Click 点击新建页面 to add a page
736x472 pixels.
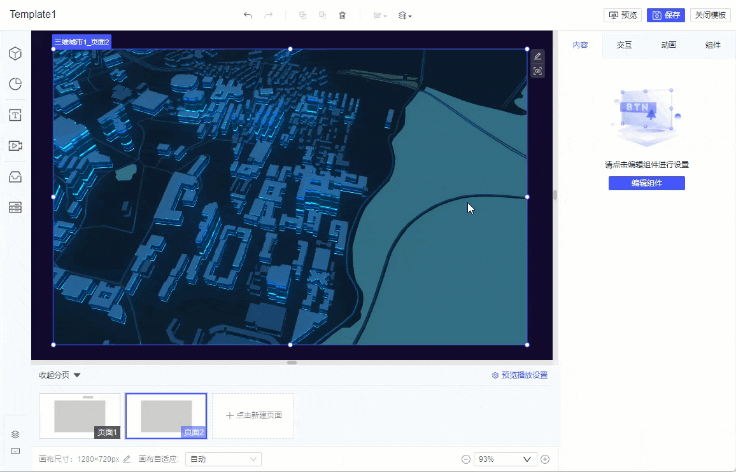253,415
